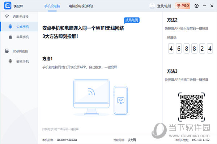Click the 方法2 heading
The image size is (217, 144).
[172, 20]
